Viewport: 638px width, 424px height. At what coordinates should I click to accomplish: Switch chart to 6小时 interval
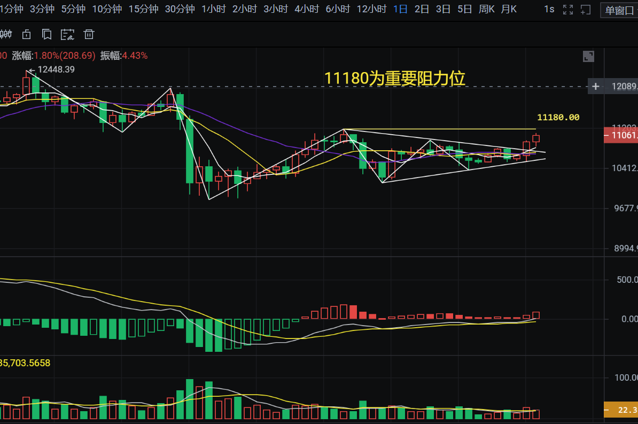(338, 9)
